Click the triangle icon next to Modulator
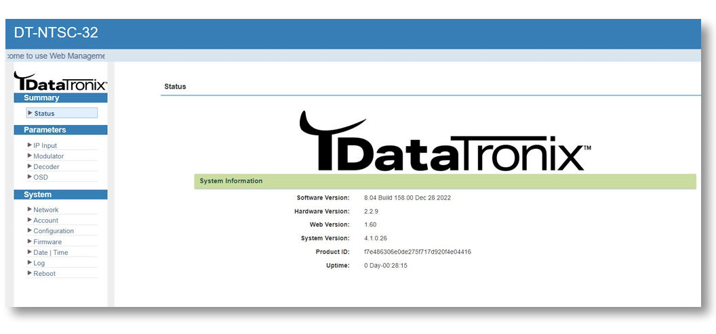 coord(30,156)
